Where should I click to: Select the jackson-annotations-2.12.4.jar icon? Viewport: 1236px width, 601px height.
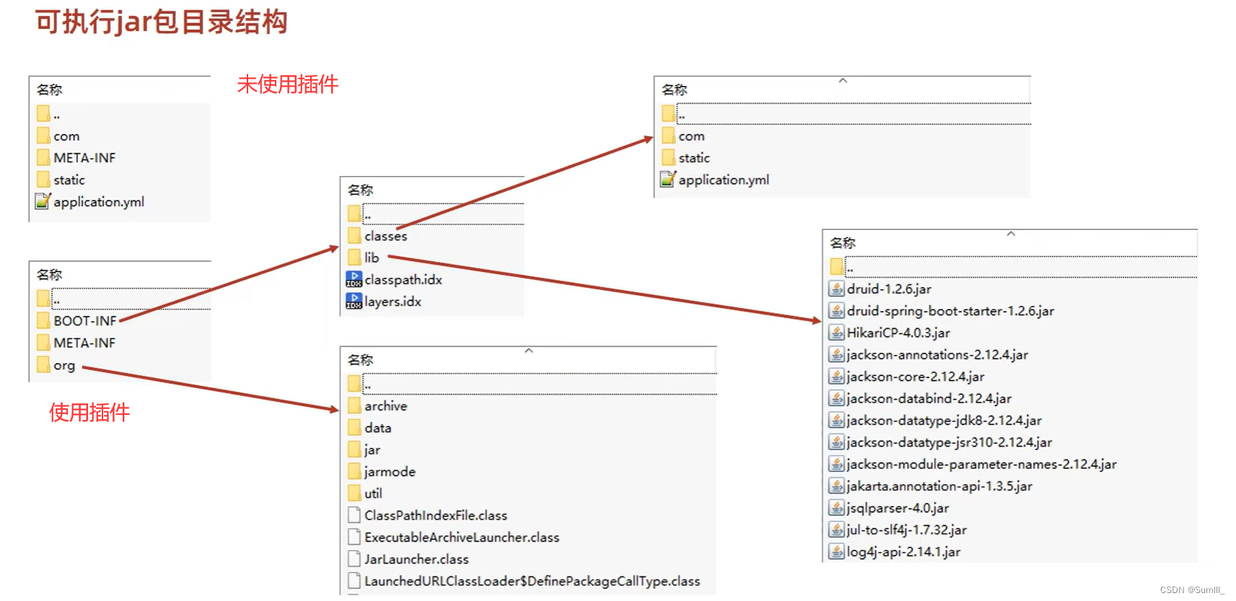[836, 354]
